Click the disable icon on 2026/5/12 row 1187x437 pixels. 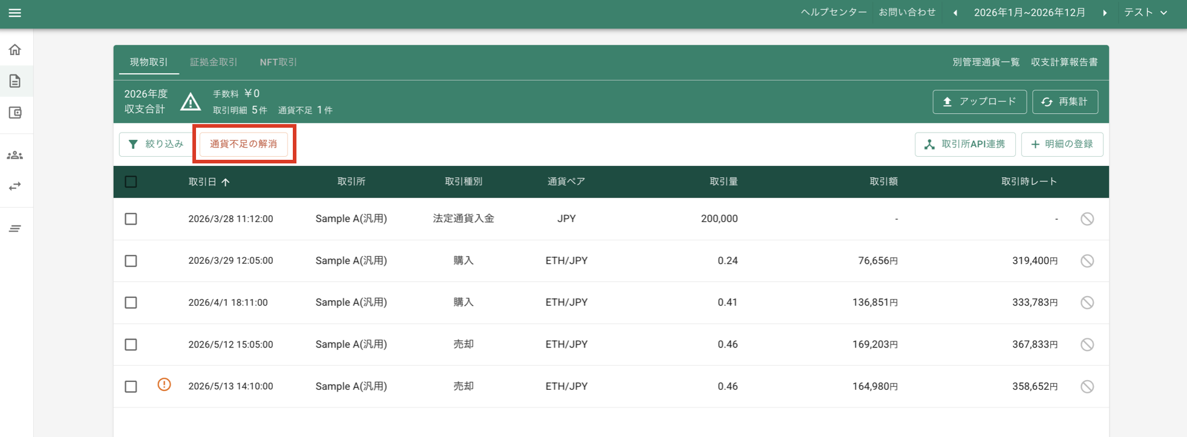pyautogui.click(x=1087, y=344)
